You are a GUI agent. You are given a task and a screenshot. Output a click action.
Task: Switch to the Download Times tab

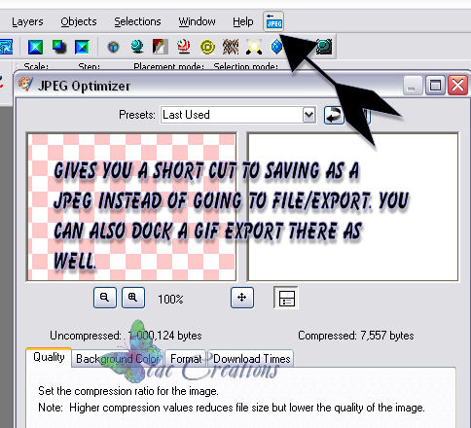(251, 359)
